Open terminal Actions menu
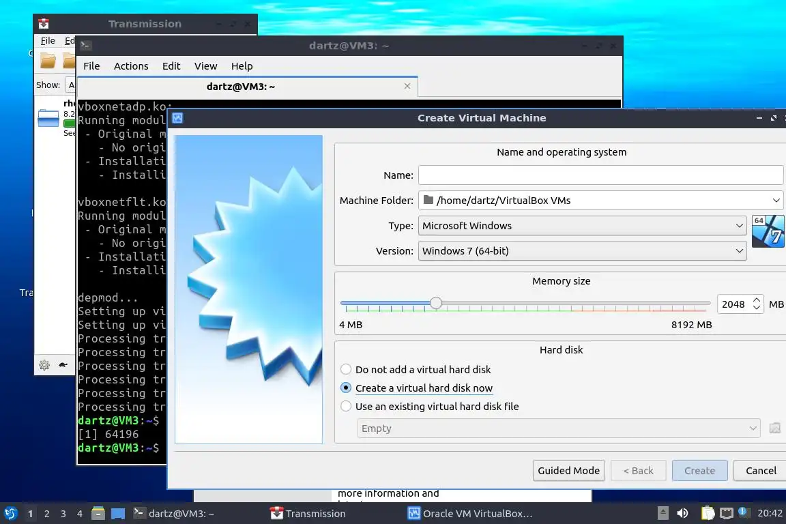Image resolution: width=786 pixels, height=524 pixels. click(131, 66)
